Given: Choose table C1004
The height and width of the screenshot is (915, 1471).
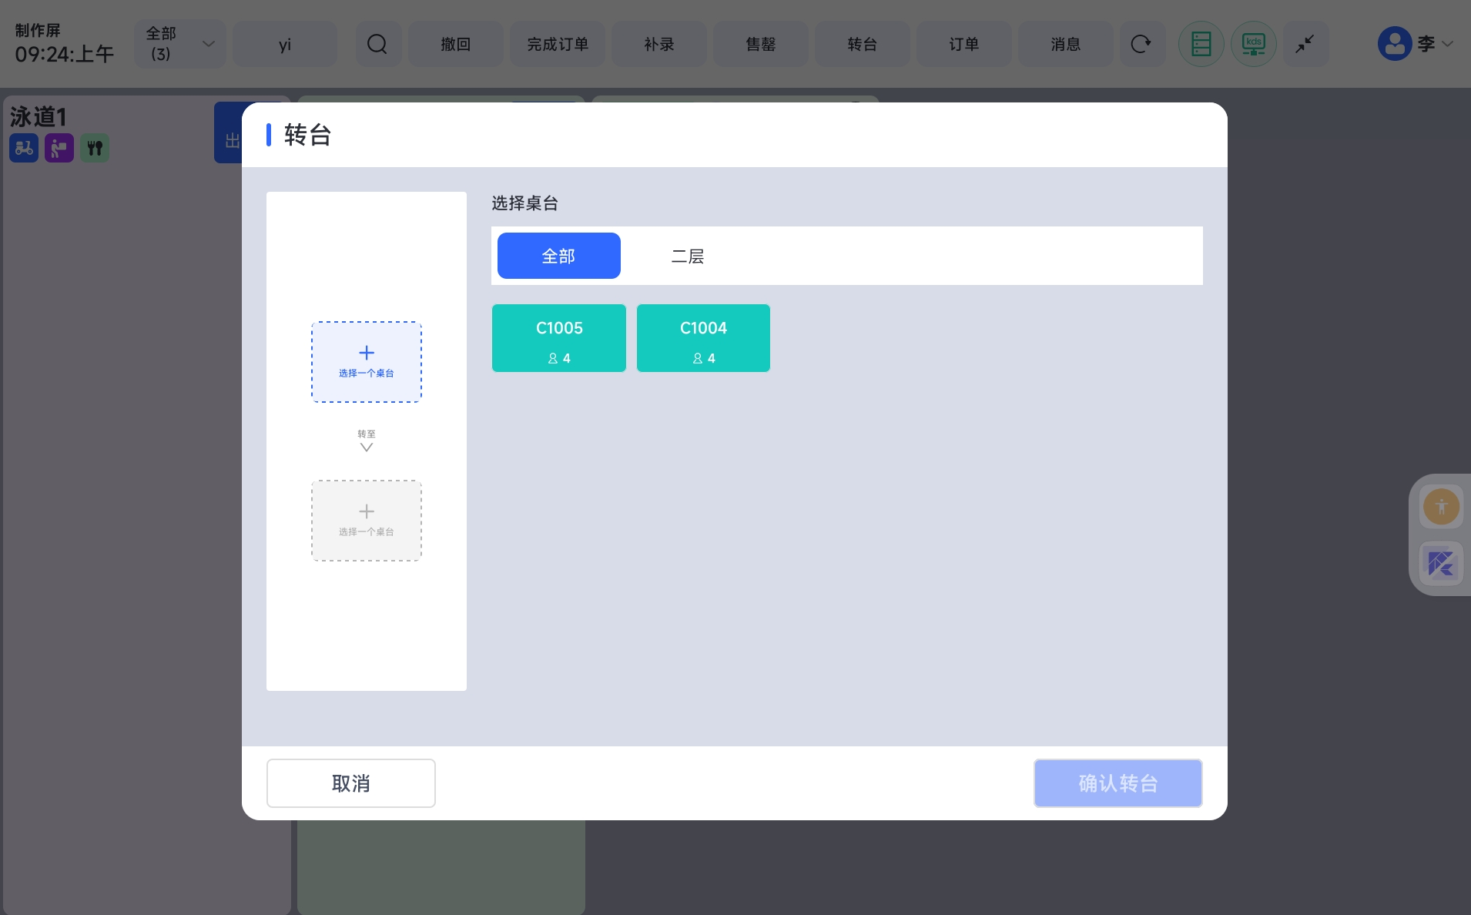Looking at the screenshot, I should coord(703,338).
